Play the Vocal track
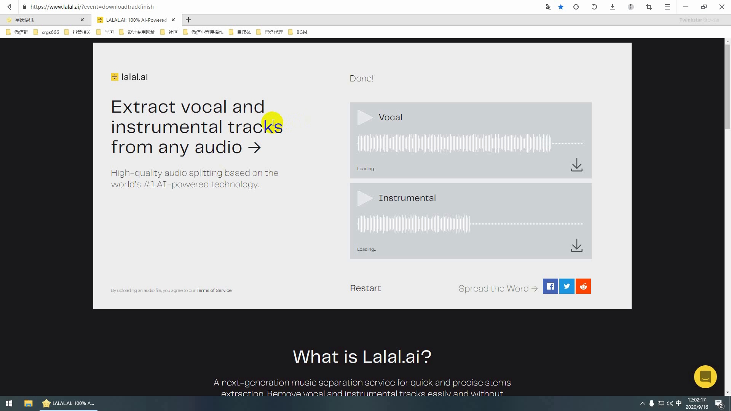731x411 pixels. coord(365,118)
